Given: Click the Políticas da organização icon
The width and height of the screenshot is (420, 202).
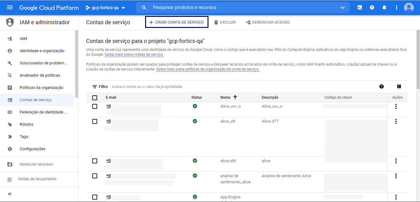Looking at the screenshot, I should tap(10, 88).
